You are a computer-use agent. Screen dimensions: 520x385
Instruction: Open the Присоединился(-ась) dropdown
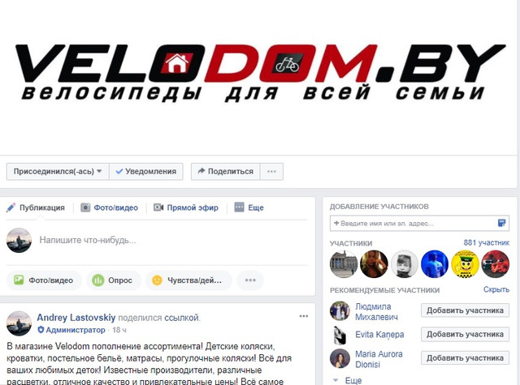58,171
